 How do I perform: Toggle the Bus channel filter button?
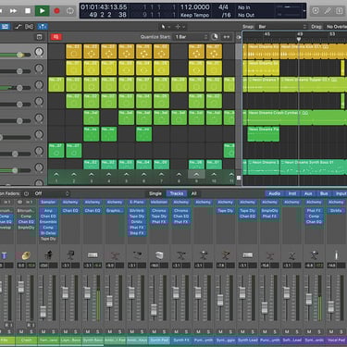coord(324,193)
